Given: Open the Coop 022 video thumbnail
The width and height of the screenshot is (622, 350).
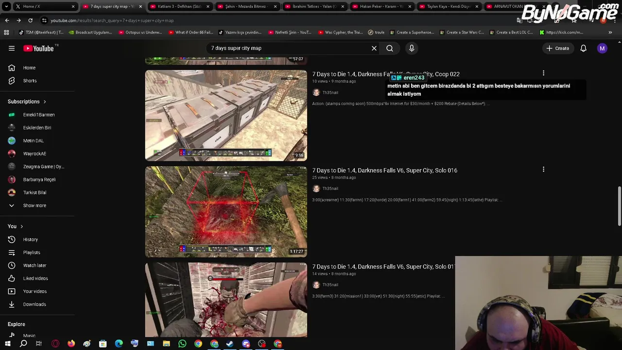Looking at the screenshot, I should pos(226,115).
